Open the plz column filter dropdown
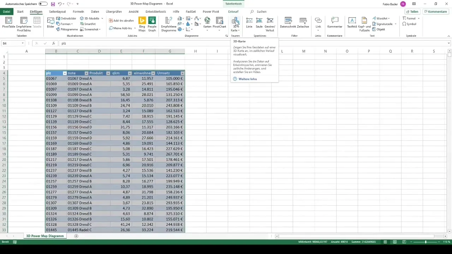Screen dimensions: 452x254 coord(65,73)
